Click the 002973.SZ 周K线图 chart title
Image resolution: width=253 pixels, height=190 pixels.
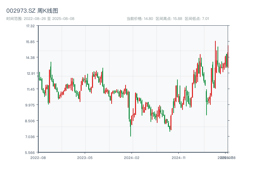32,11
